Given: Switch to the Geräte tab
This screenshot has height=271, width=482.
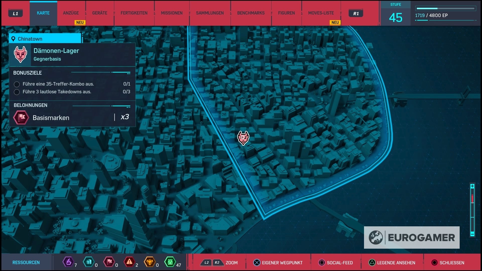Looking at the screenshot, I should click(x=100, y=13).
